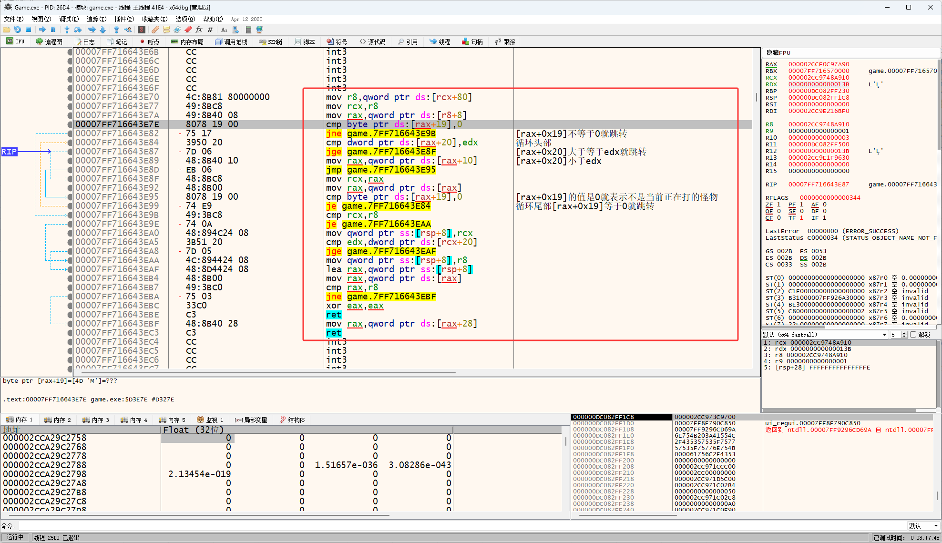Click the fx functions icon
942x543 pixels.
click(199, 30)
